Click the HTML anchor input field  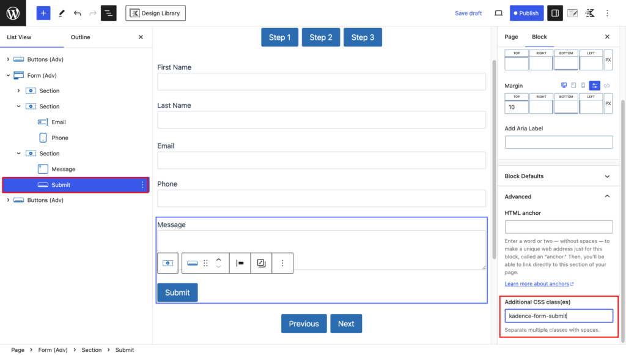coord(558,226)
